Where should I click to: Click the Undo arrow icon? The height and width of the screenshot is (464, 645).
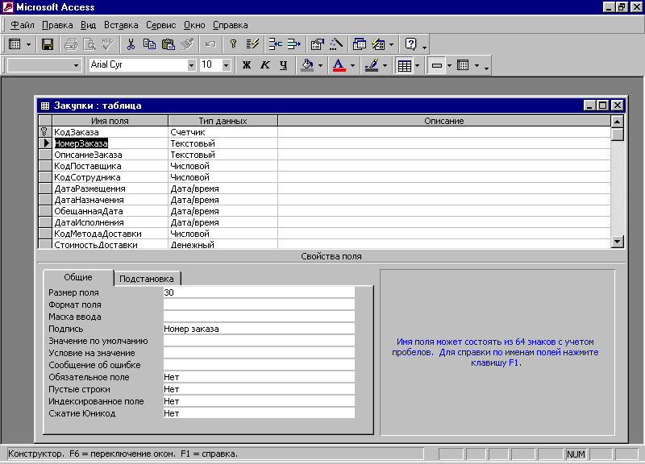(210, 44)
